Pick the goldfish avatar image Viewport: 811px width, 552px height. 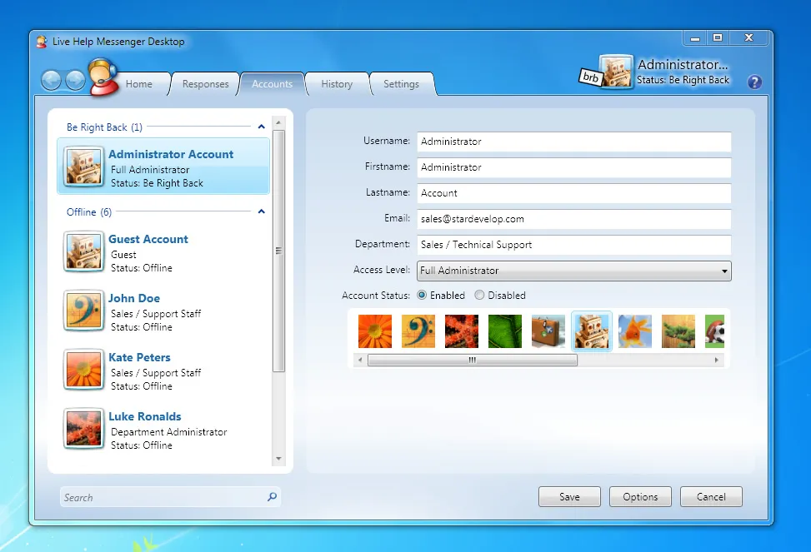coord(635,331)
